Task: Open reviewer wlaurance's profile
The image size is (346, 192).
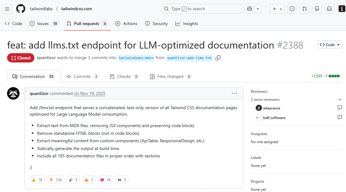Action: pyautogui.click(x=271, y=108)
